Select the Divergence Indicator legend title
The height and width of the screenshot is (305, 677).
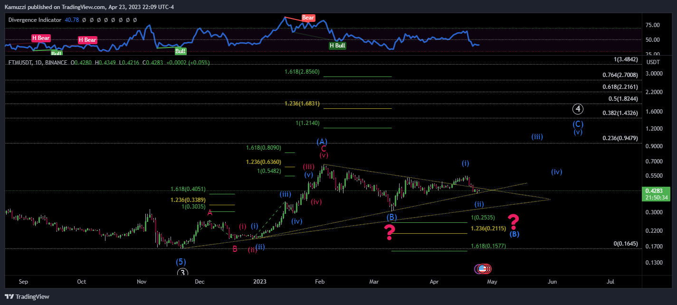tap(35, 20)
